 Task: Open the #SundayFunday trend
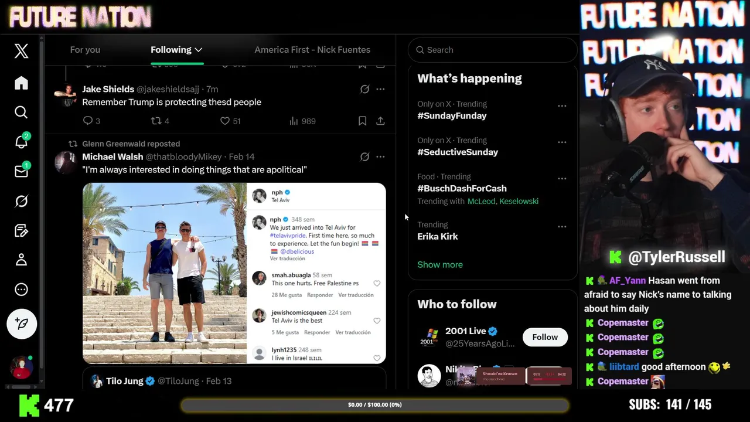pyautogui.click(x=452, y=116)
